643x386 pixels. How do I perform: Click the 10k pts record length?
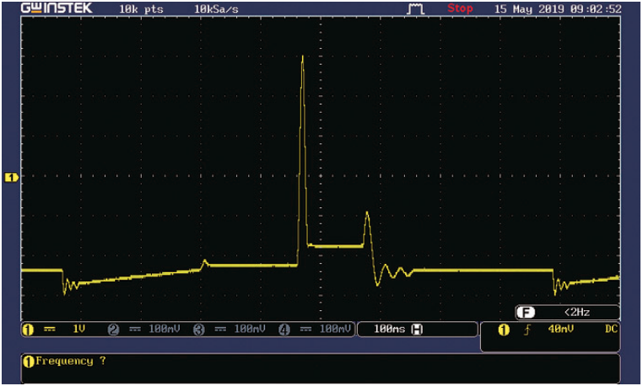(141, 9)
